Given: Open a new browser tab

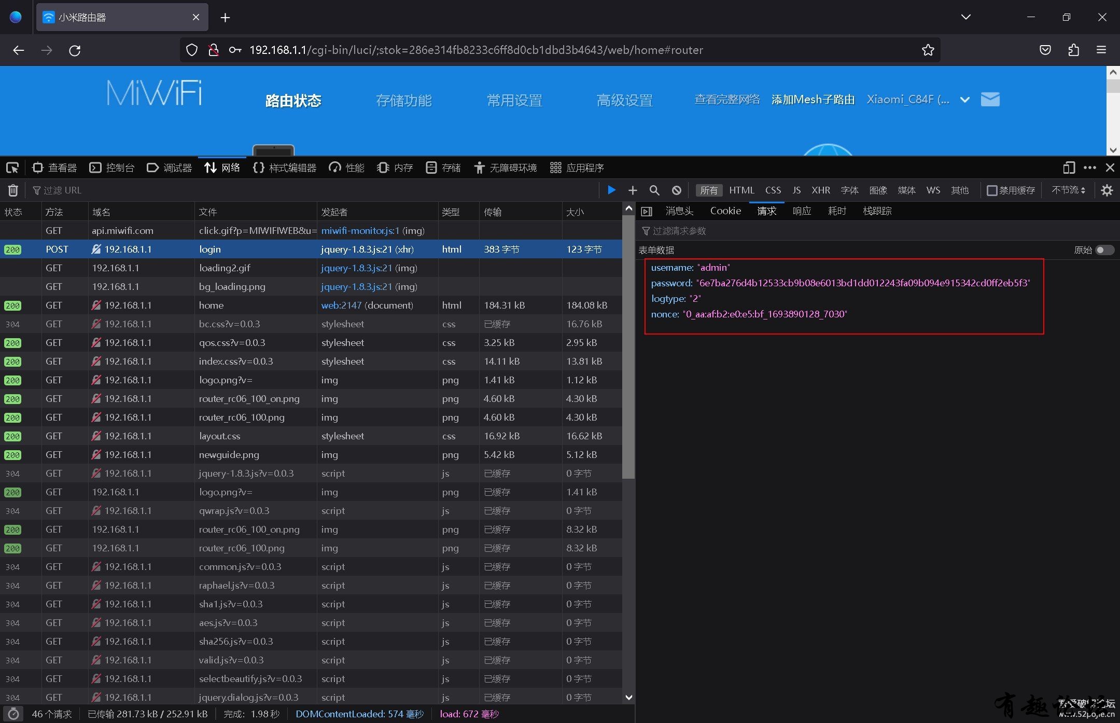Looking at the screenshot, I should point(225,18).
